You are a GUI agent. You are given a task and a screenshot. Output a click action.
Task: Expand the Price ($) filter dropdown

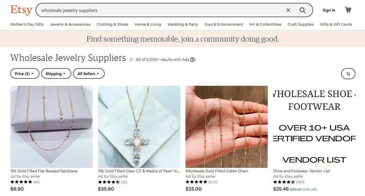coord(25,74)
